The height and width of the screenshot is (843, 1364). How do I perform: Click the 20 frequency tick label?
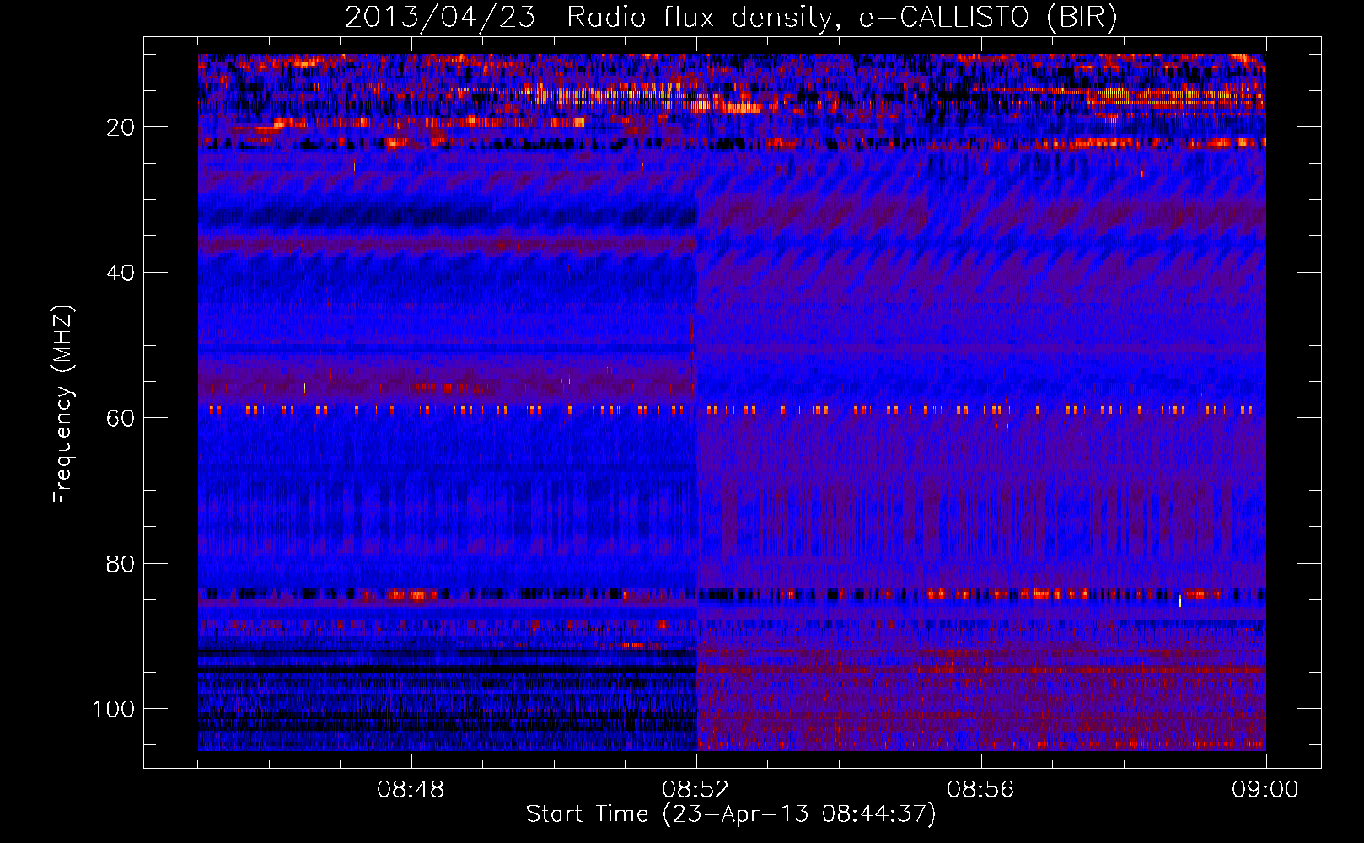coord(121,127)
